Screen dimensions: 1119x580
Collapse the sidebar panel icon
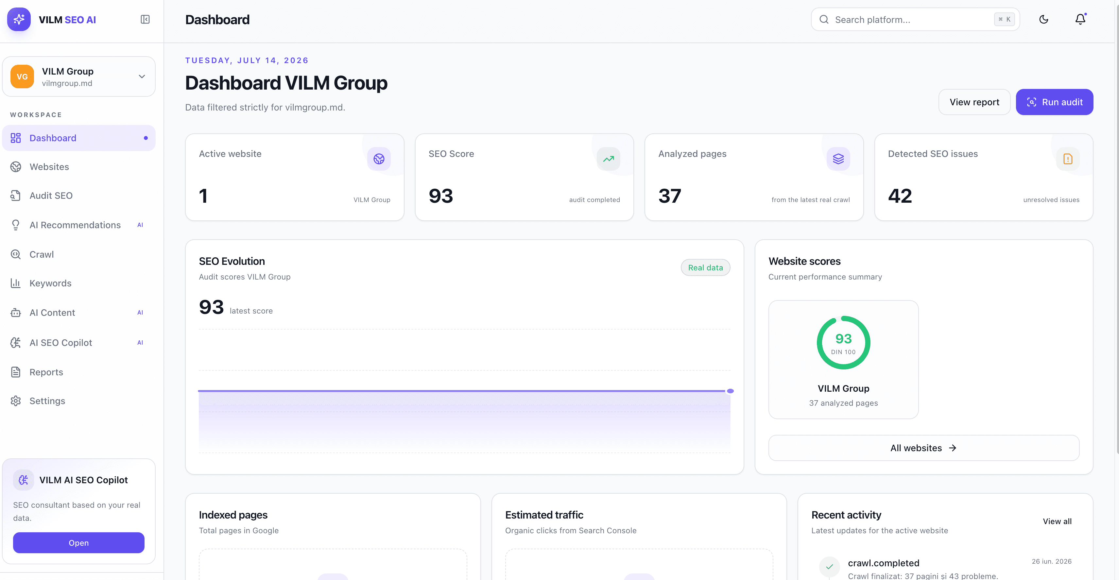tap(145, 20)
